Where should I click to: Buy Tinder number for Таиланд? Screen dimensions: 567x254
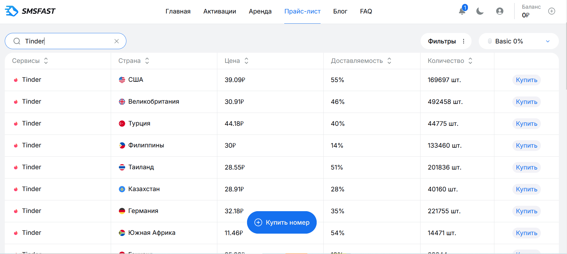526,167
